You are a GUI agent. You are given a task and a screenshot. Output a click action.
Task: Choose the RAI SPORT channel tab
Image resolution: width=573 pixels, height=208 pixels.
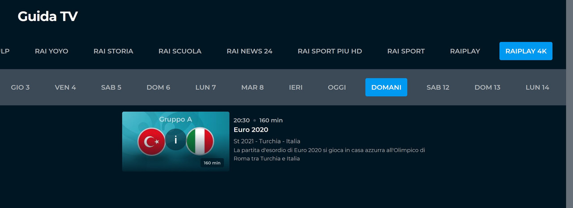point(406,51)
